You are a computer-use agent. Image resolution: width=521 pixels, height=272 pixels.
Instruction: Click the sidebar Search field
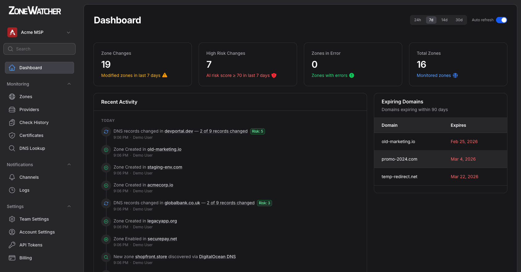coord(39,49)
